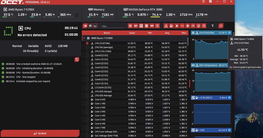The image size is (263, 138).
Task: Toggle the motherboard sensor source filter icon
Action: (x=141, y=26)
